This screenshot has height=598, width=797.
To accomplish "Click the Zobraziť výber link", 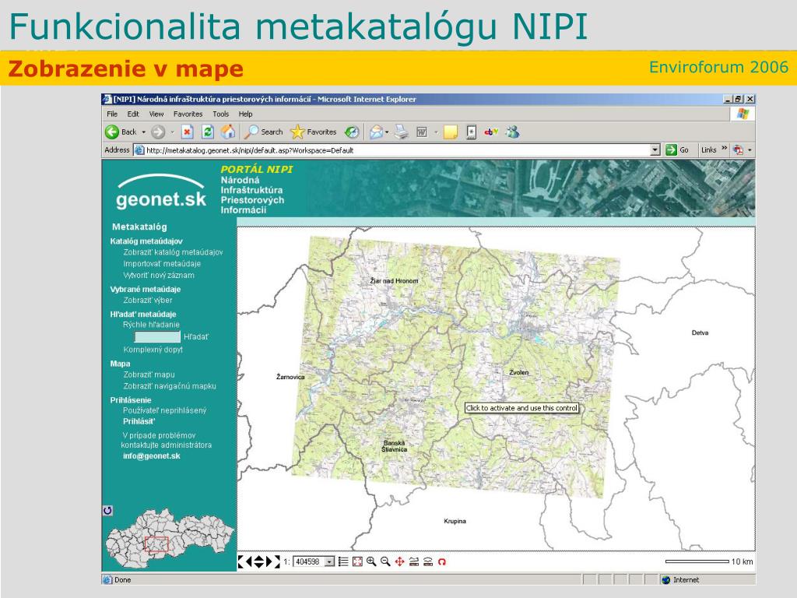I will (147, 301).
